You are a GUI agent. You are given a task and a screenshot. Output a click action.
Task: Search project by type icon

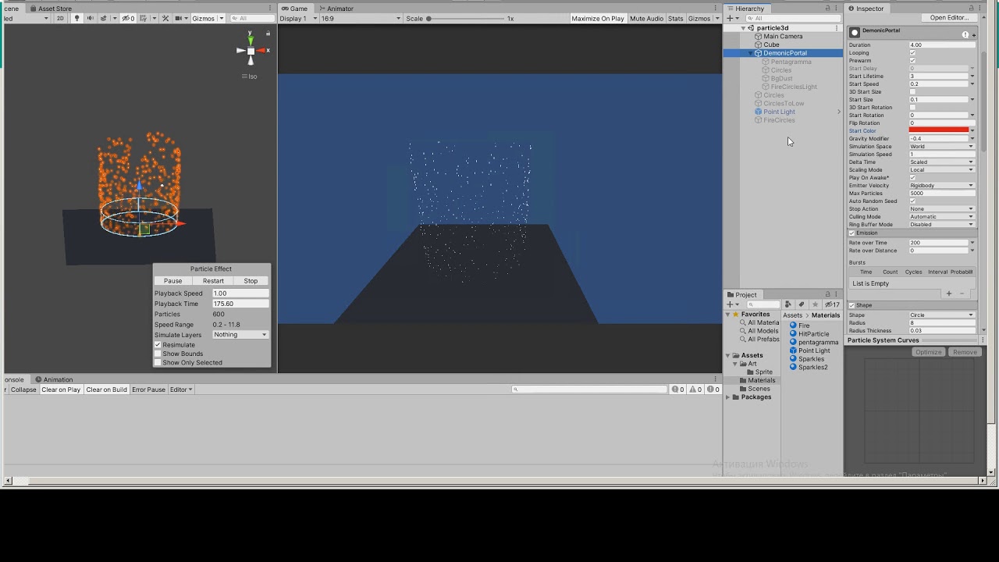click(x=787, y=304)
